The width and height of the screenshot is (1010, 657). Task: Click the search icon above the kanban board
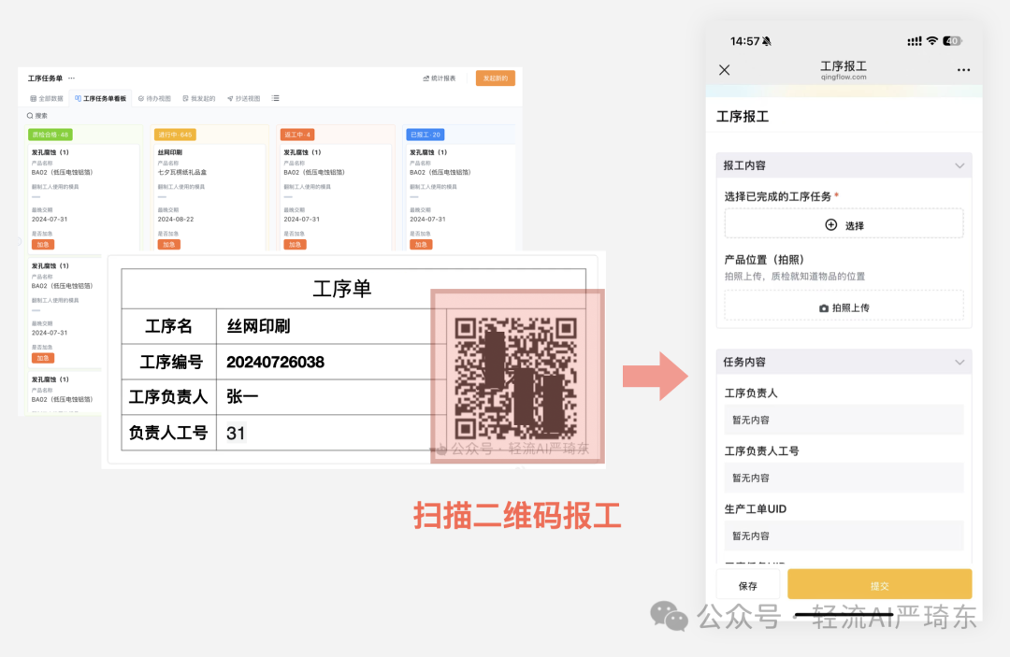click(28, 113)
